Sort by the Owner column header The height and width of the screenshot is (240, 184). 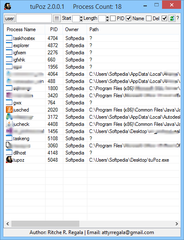75,29
